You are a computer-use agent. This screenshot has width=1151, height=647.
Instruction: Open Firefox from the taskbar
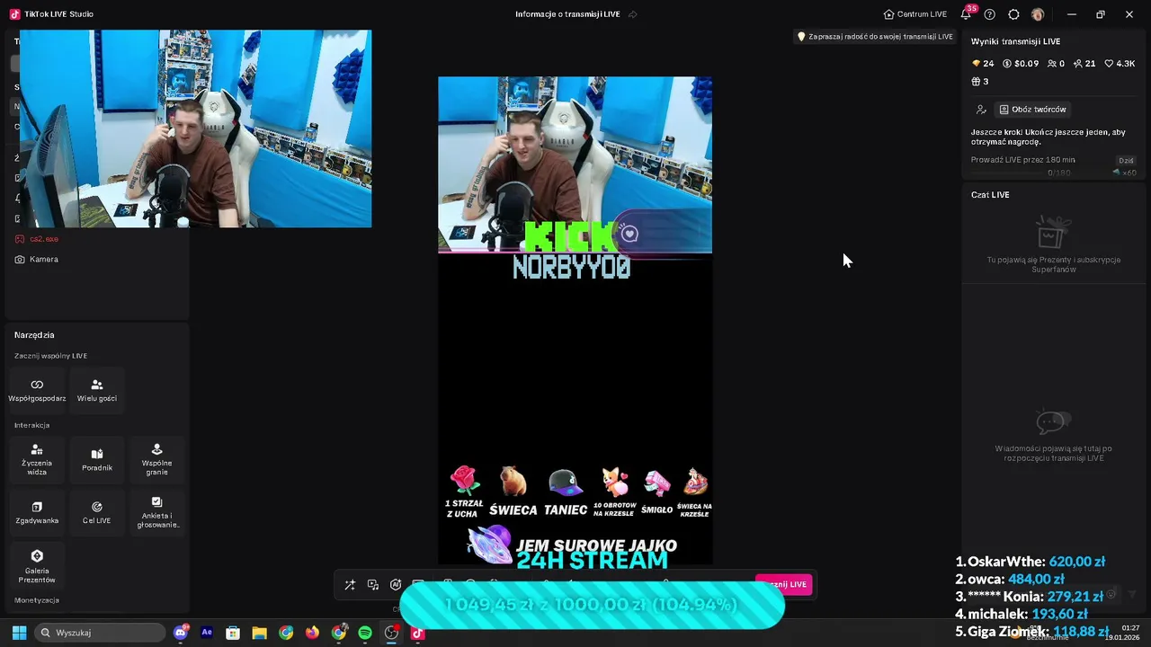pyautogui.click(x=312, y=633)
